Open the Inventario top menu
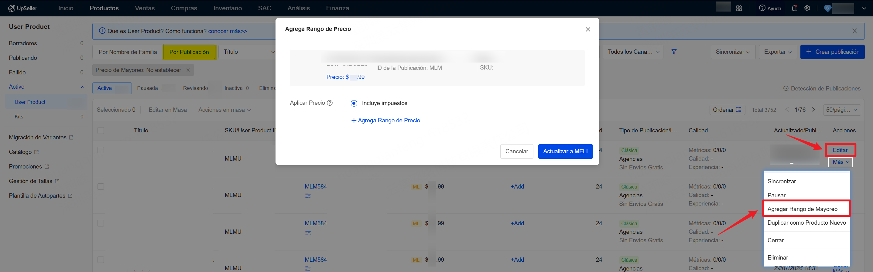Viewport: 873px width, 272px height. pos(228,8)
